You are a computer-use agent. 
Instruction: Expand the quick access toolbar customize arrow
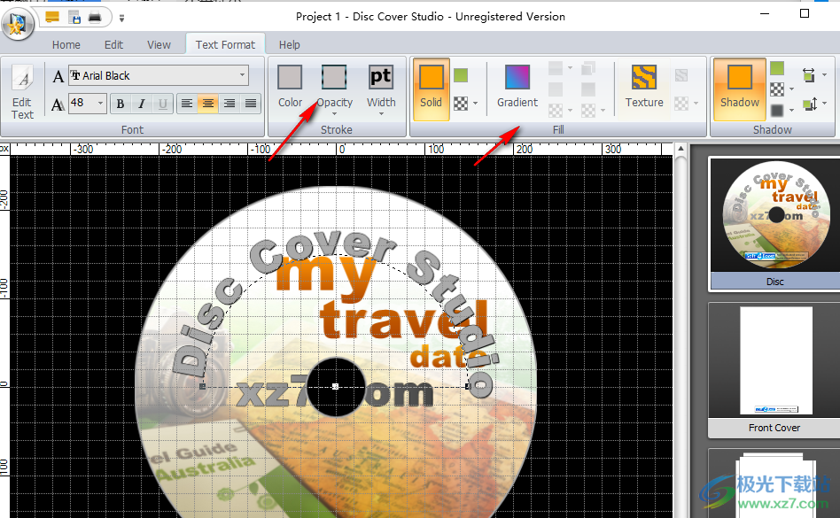coord(121,19)
